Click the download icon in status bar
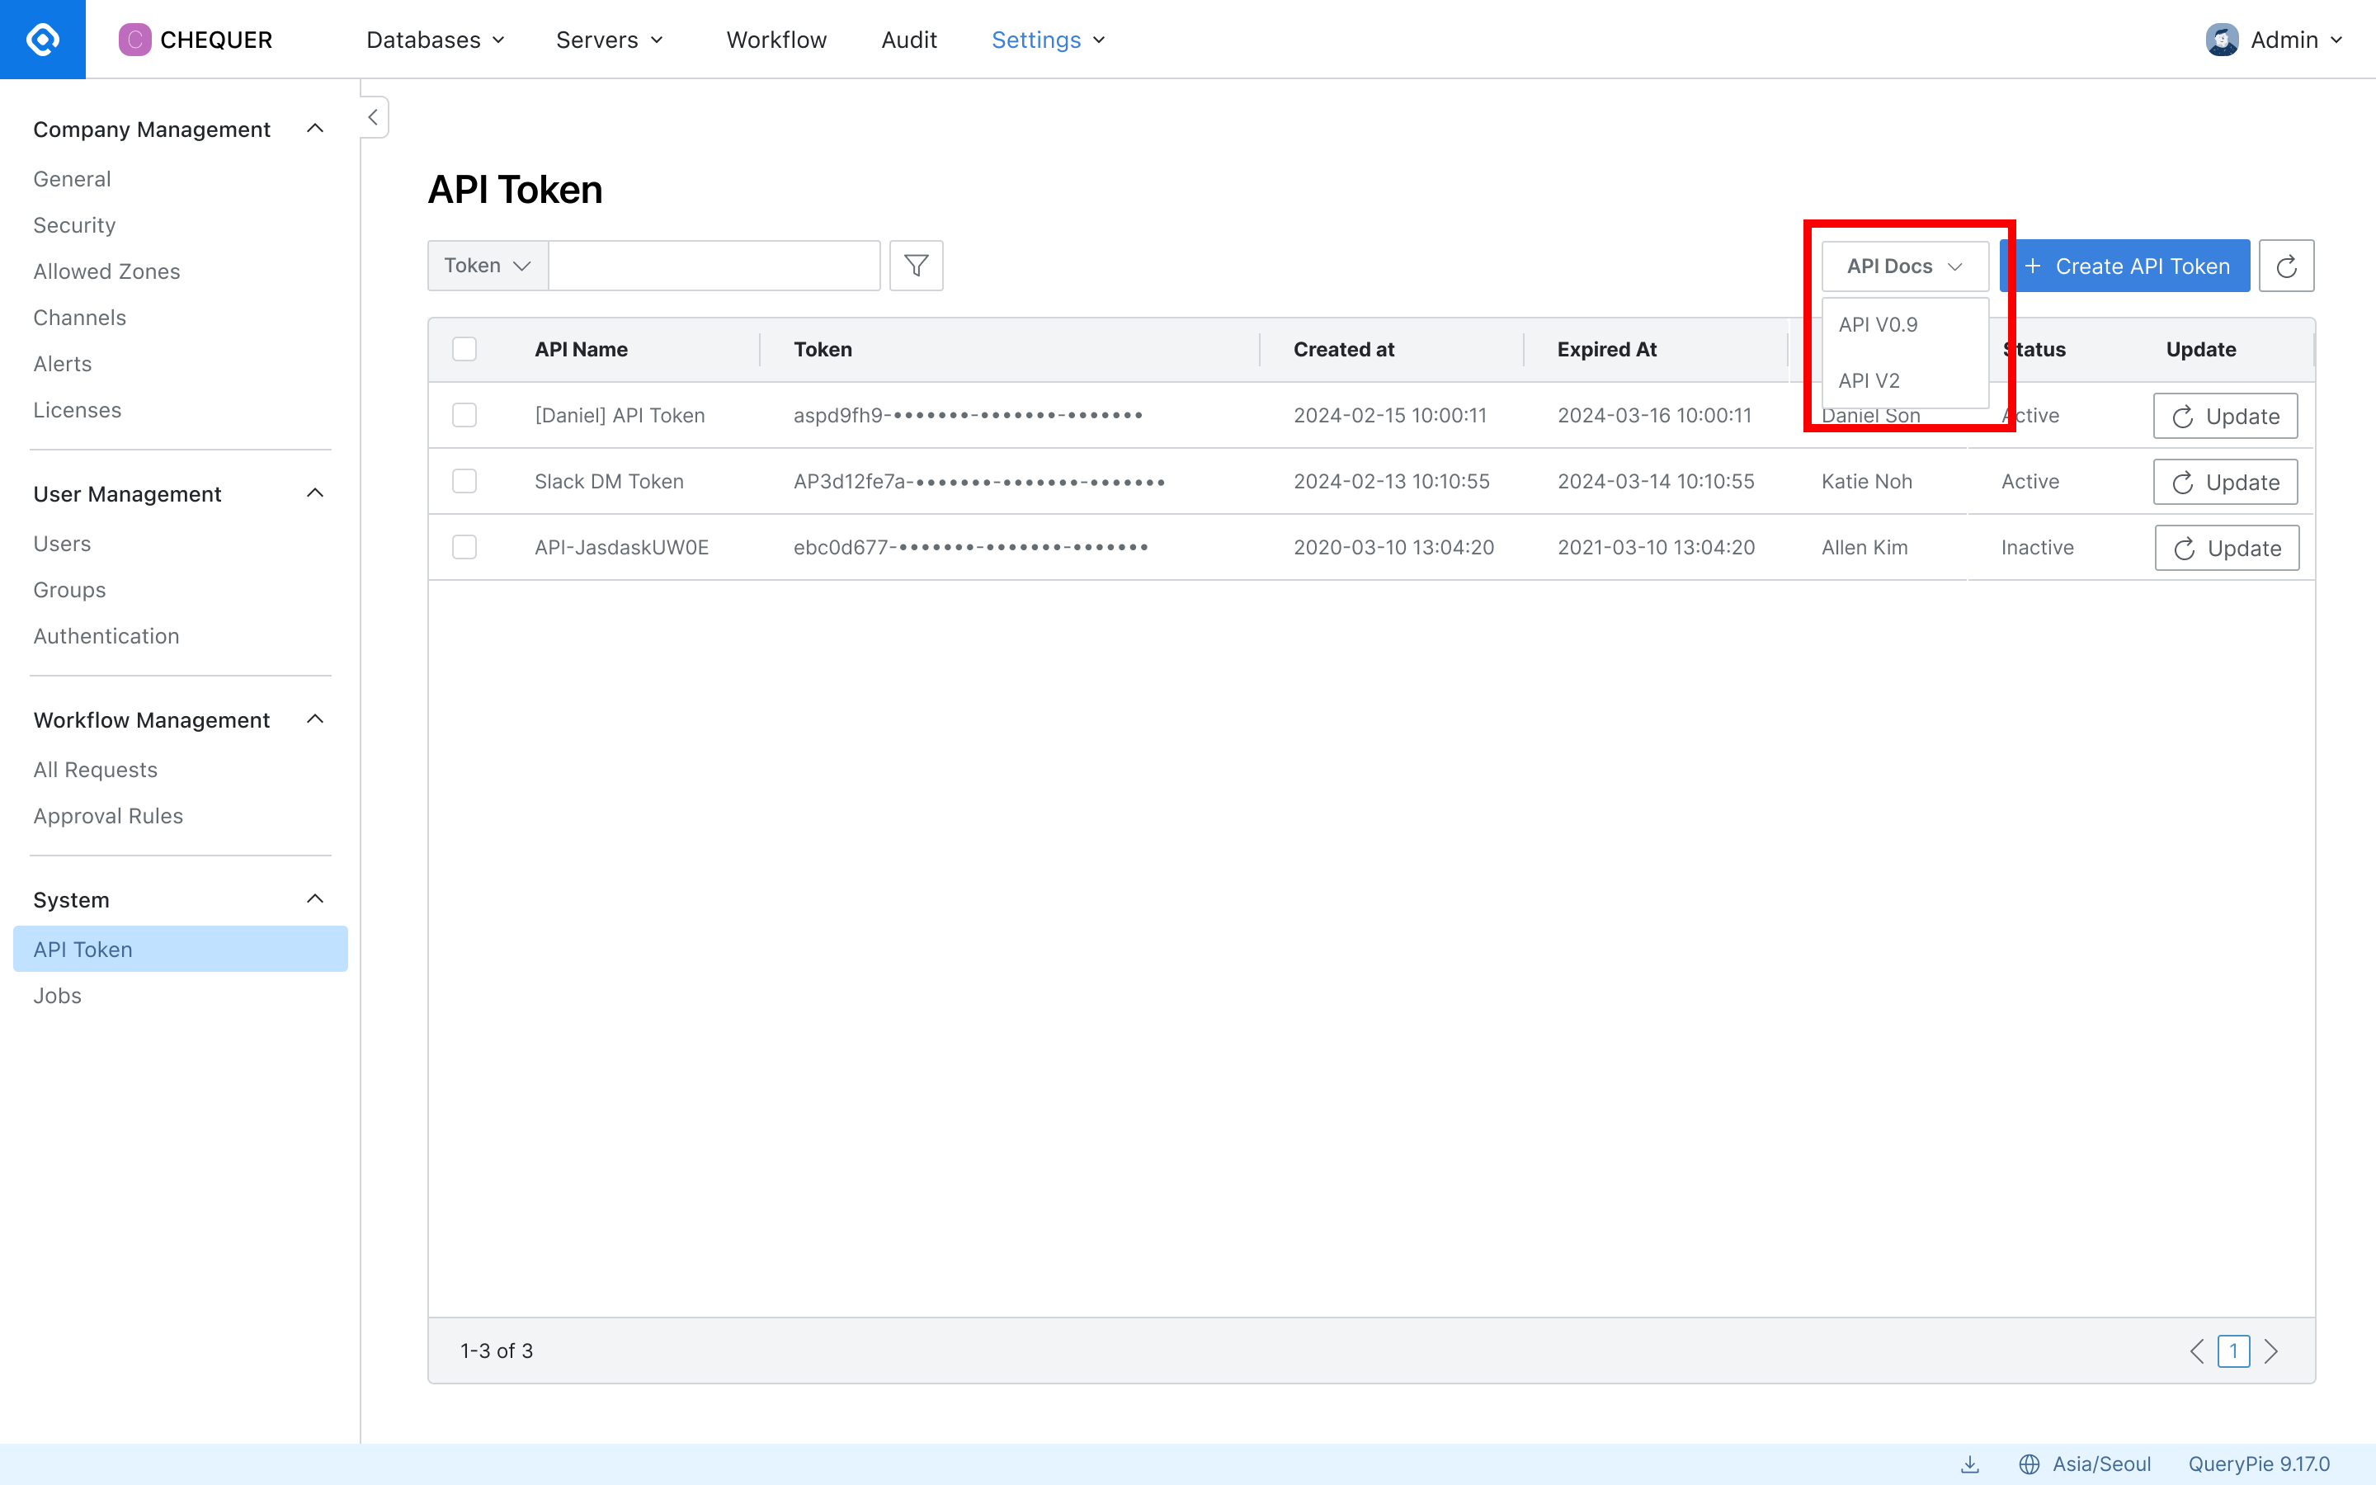Image resolution: width=2376 pixels, height=1485 pixels. tap(1969, 1464)
